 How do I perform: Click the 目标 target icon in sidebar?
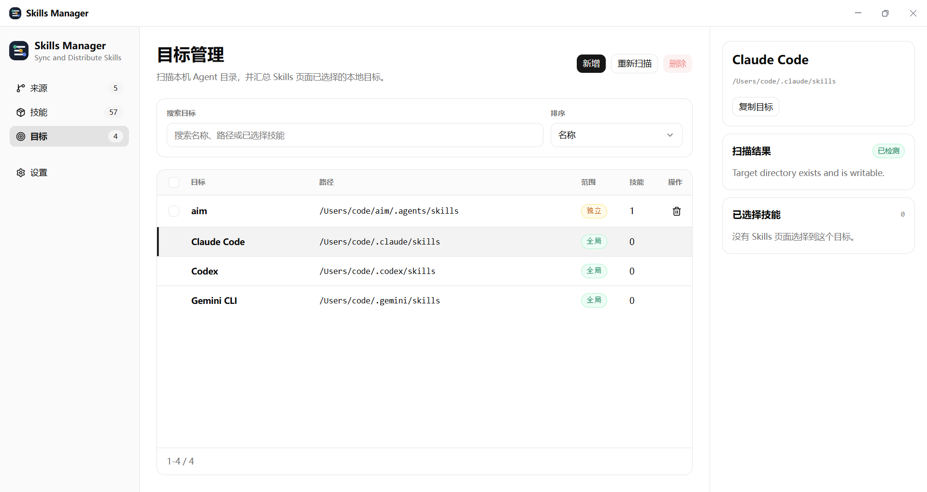[21, 137]
